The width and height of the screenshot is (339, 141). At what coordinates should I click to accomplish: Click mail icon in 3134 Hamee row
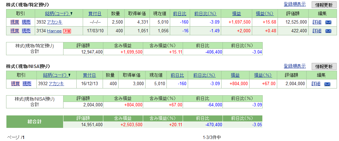[329, 31]
